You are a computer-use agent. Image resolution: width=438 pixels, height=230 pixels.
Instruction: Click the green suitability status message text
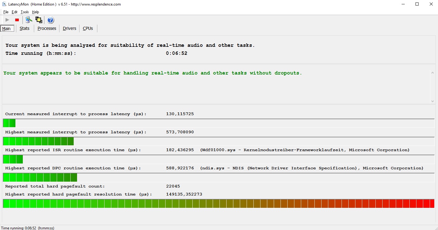pos(153,73)
